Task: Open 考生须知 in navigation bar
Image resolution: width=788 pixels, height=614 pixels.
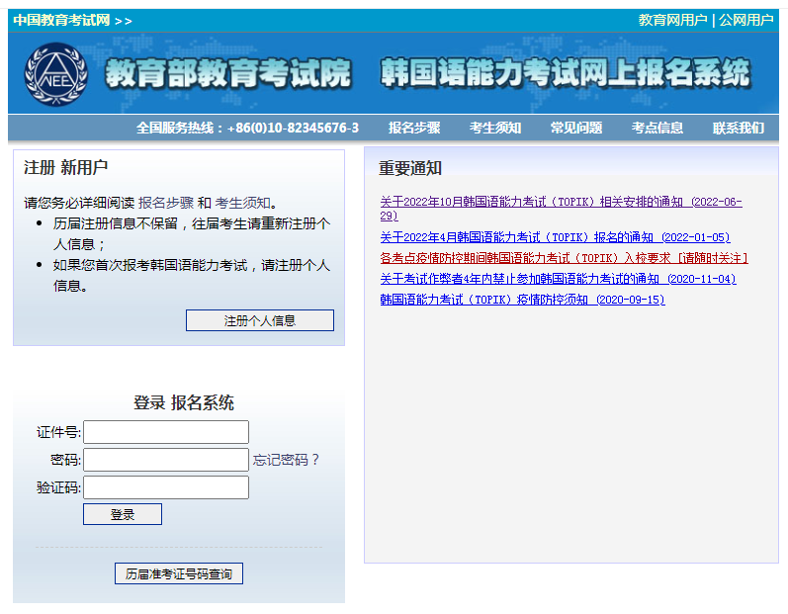Action: (x=495, y=128)
